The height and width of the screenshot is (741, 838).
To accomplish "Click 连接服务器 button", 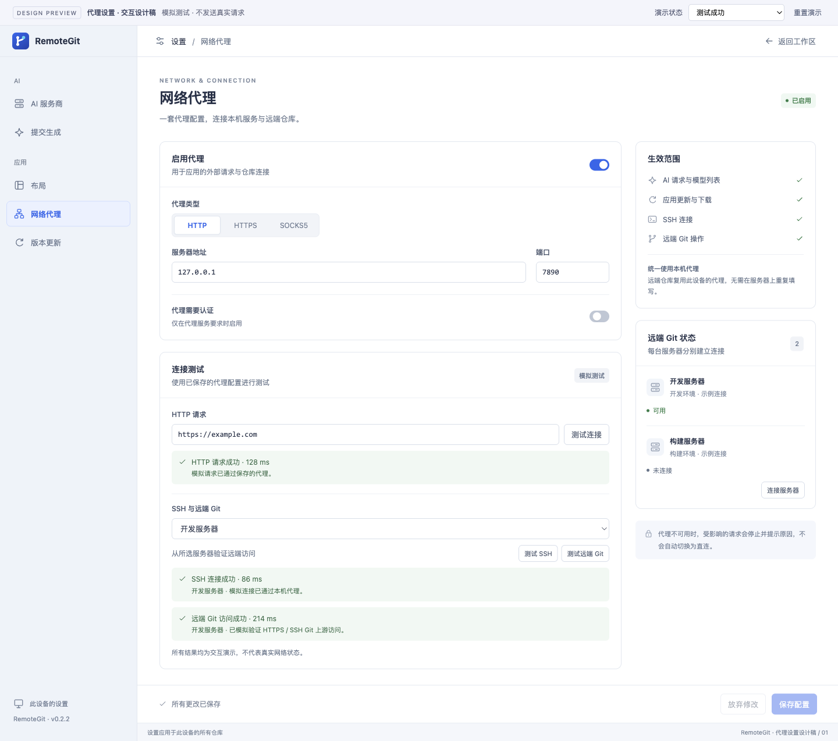I will tap(783, 490).
